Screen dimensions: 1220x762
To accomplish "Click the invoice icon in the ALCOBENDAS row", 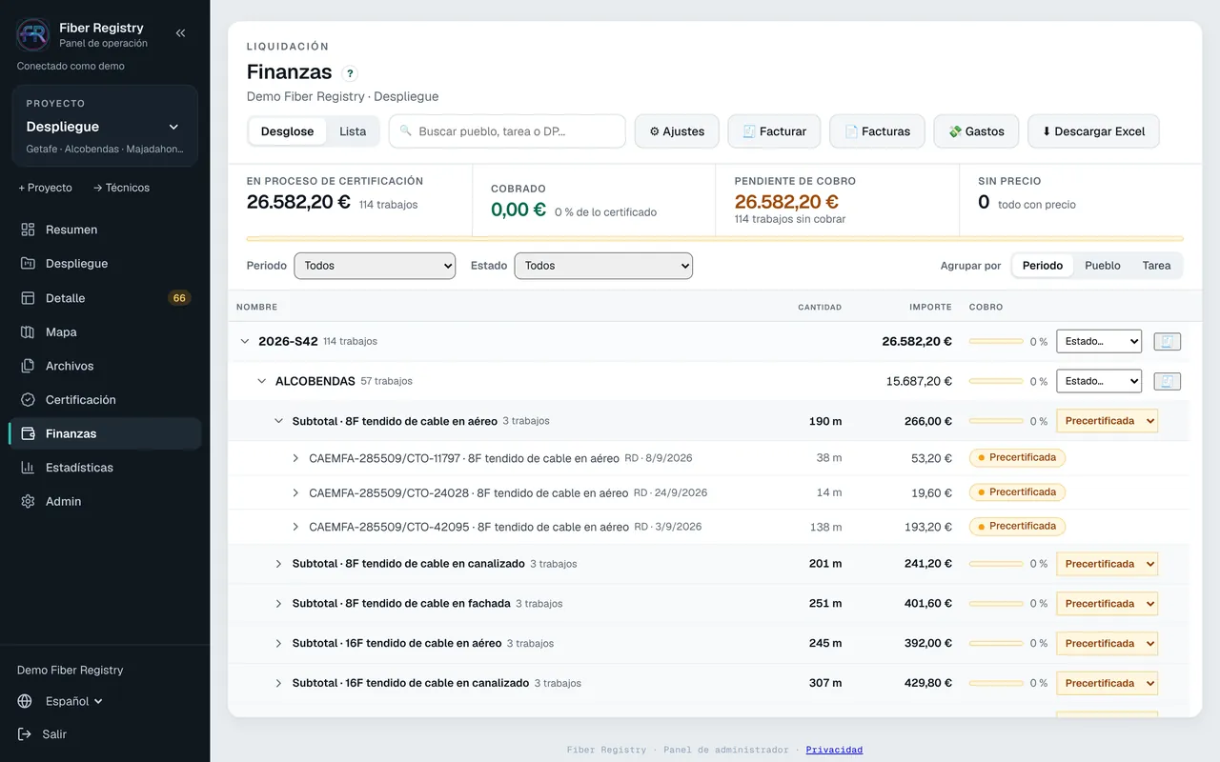I will [x=1168, y=381].
